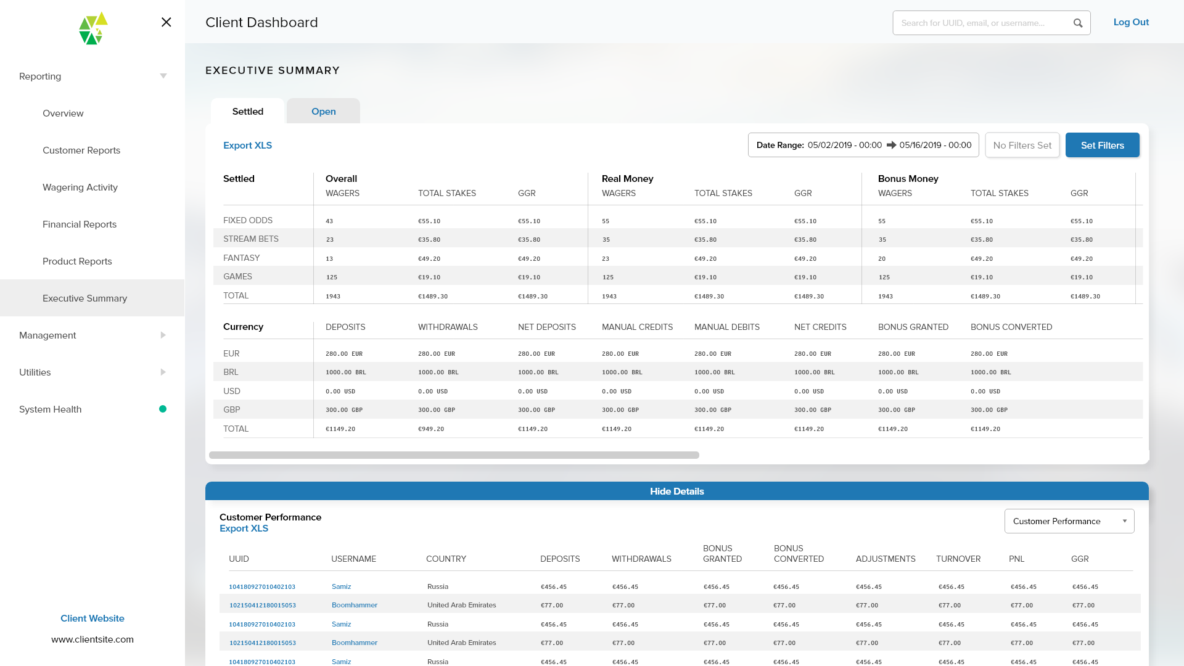
Task: Open Financial Reports in sidebar
Action: [80, 224]
